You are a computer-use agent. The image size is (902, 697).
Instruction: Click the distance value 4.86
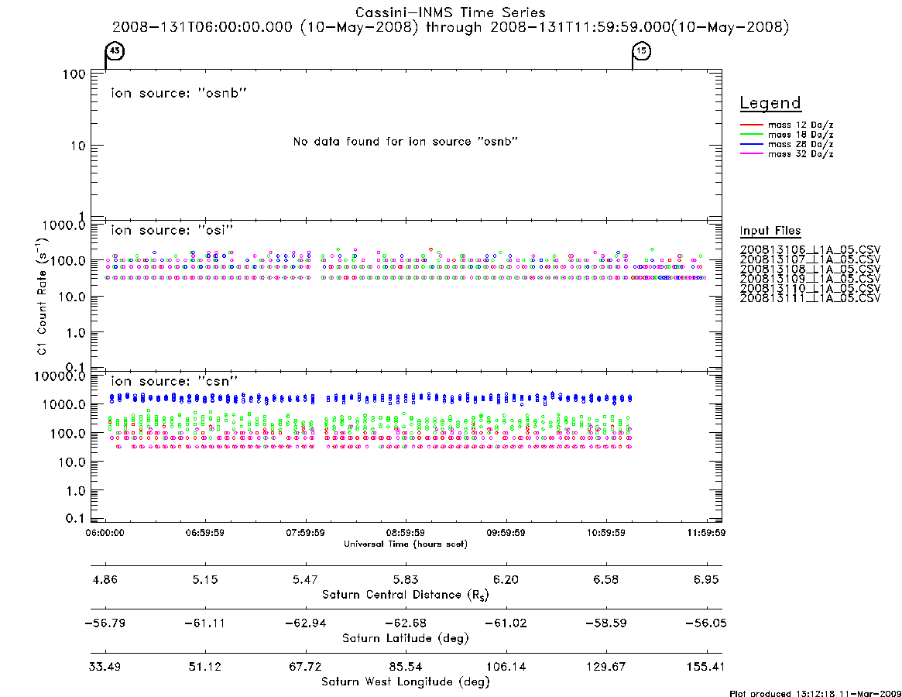(105, 579)
